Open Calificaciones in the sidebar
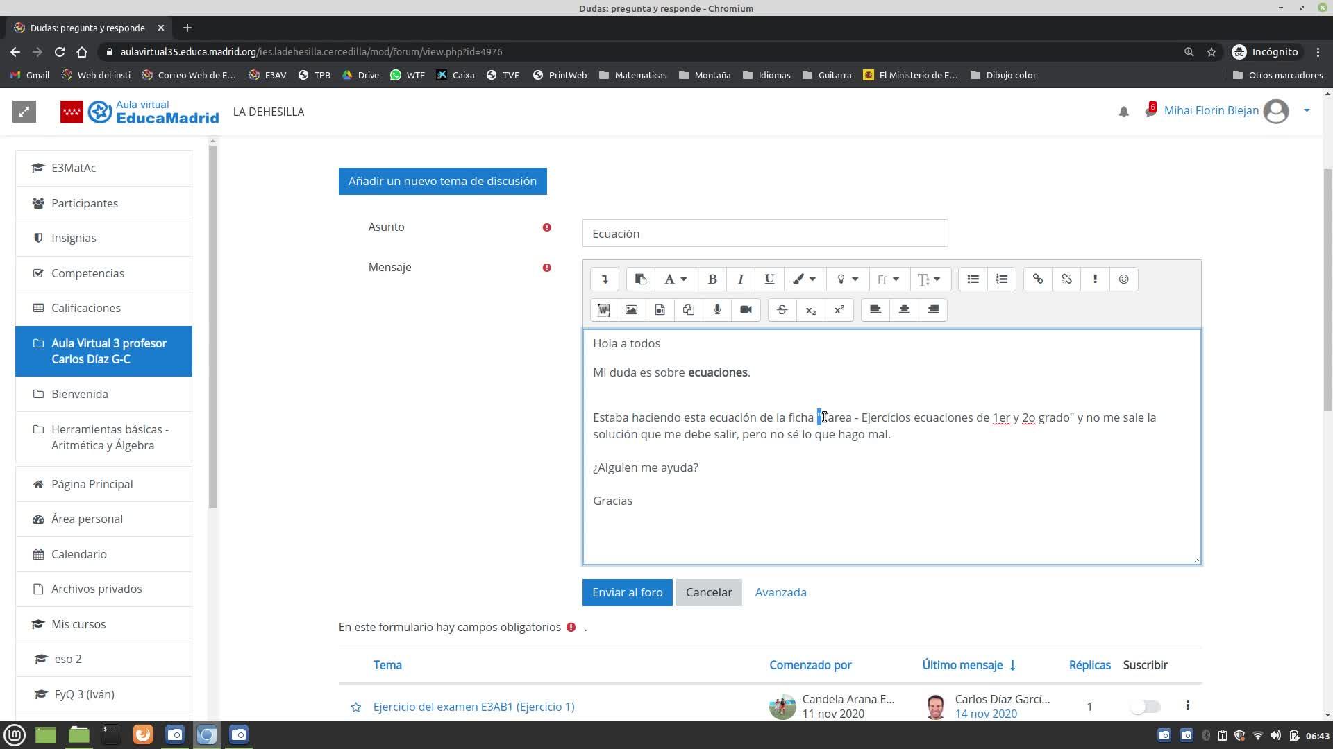 85,308
